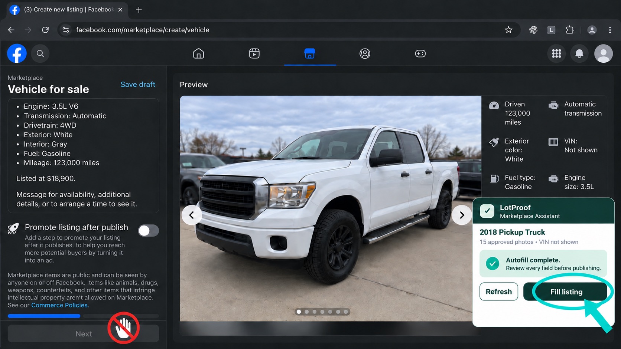
Task: Open the notifications bell
Action: click(x=579, y=53)
